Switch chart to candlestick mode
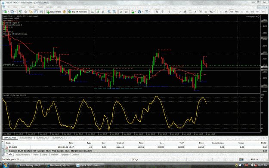 [98, 12]
